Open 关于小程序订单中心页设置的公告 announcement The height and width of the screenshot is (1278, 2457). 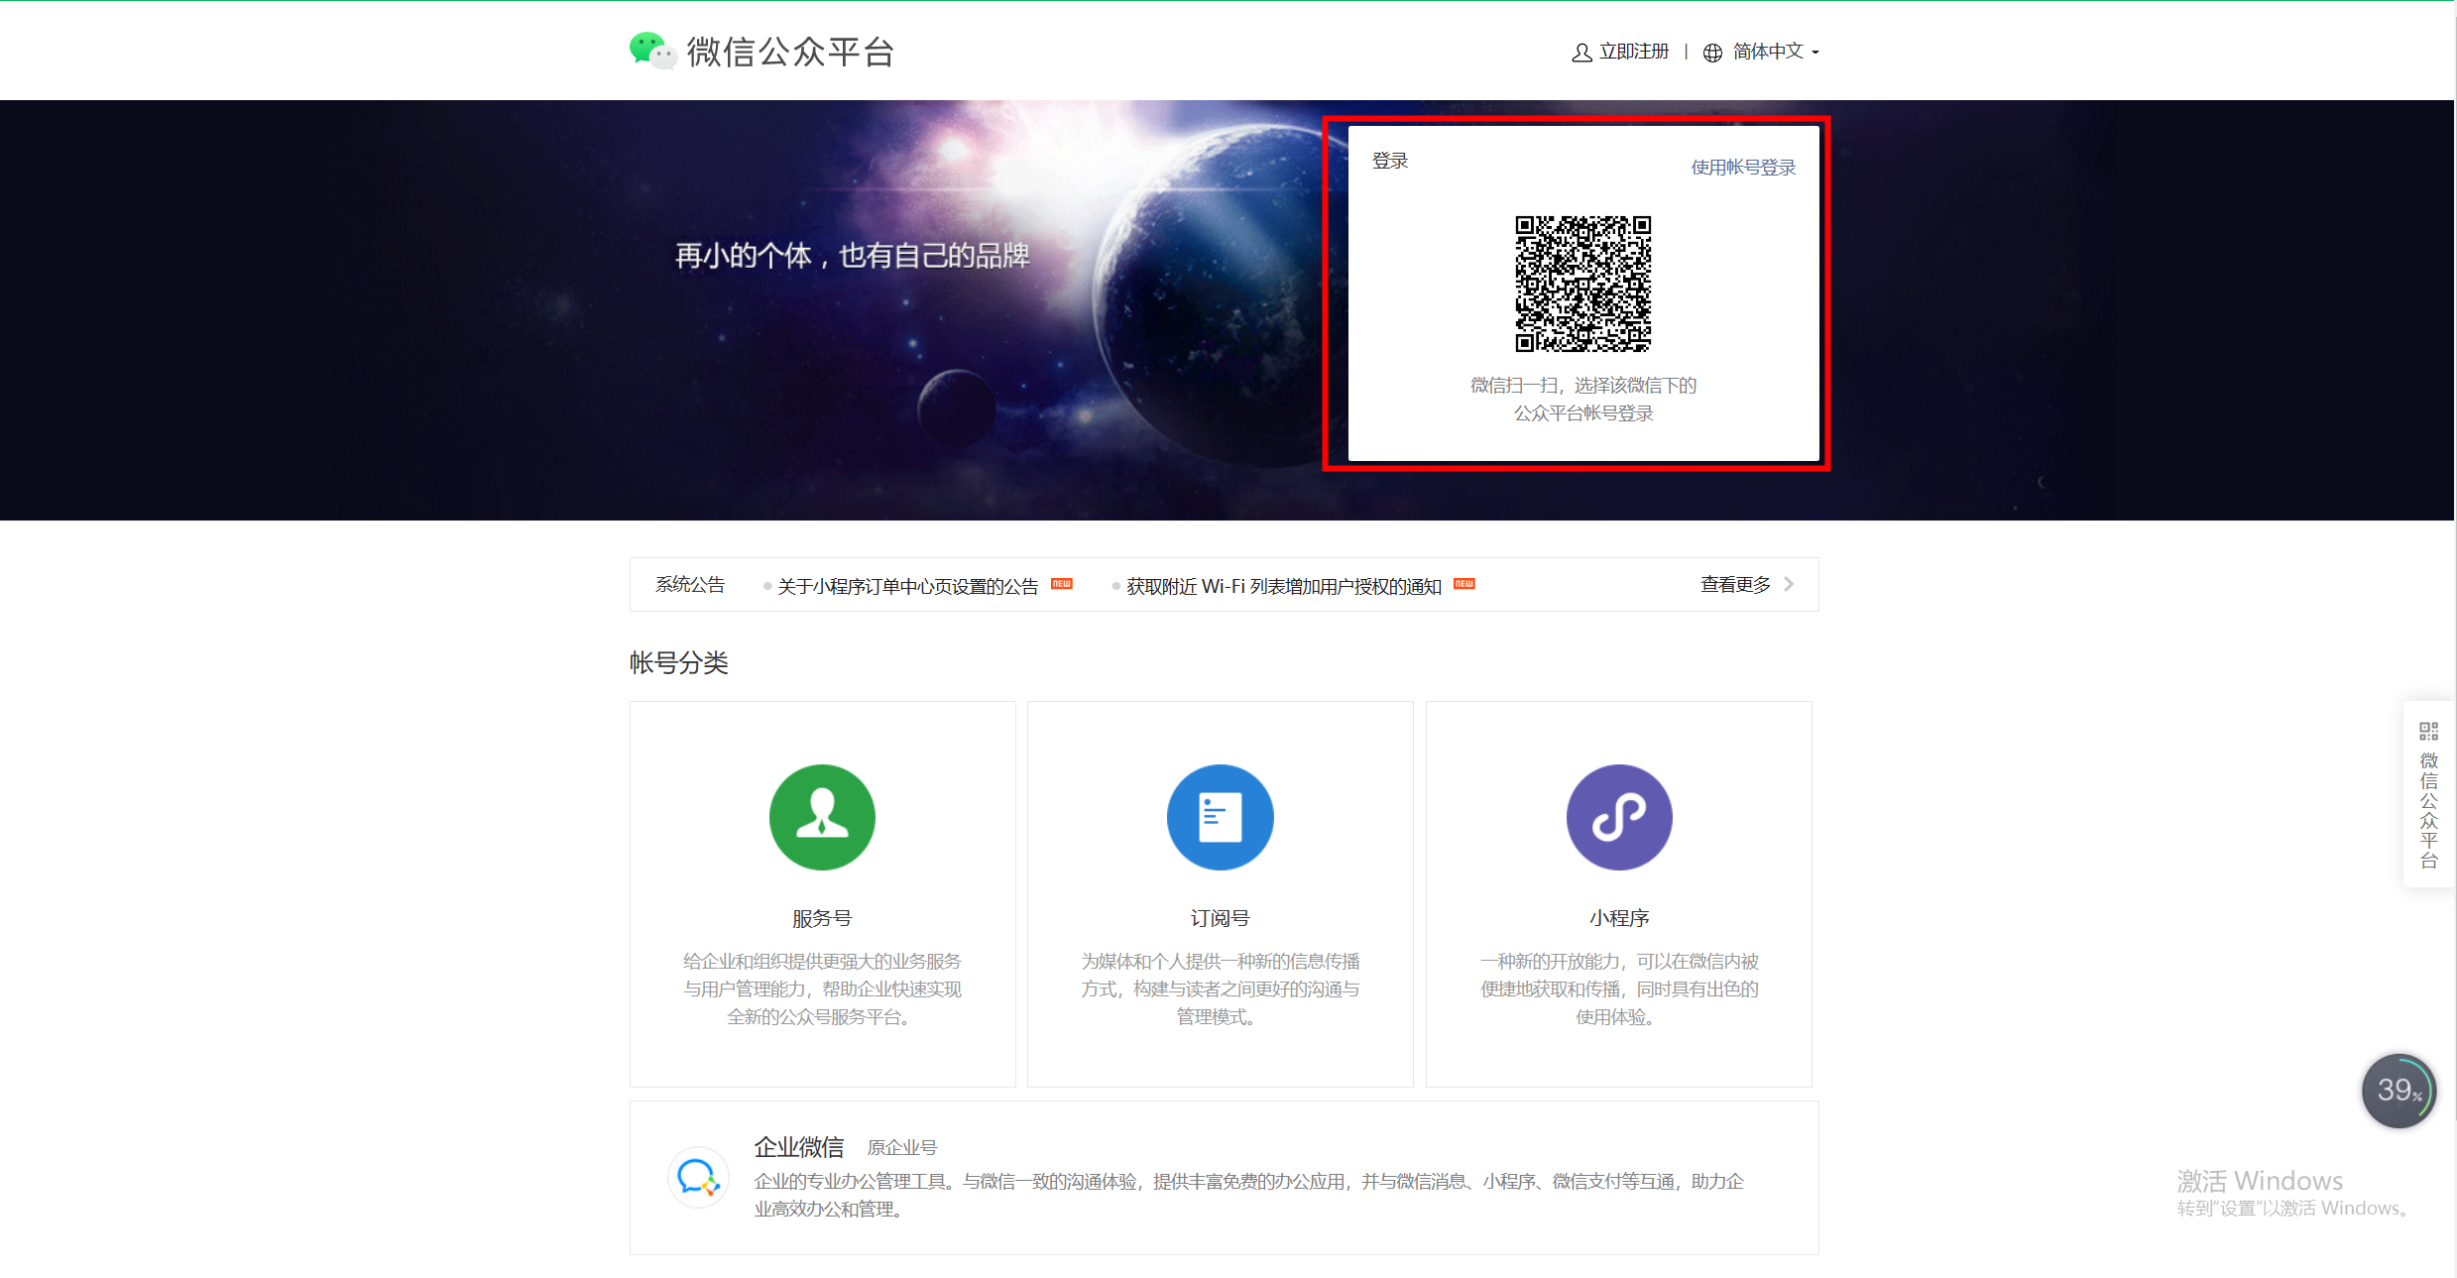click(907, 586)
